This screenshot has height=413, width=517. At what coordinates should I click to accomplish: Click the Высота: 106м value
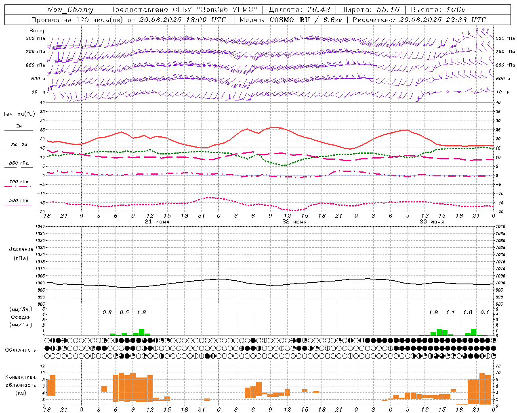pos(438,10)
